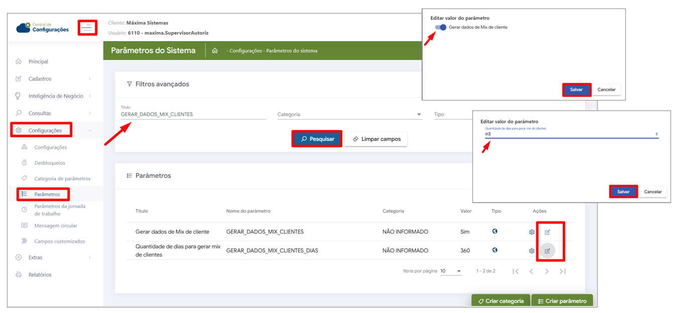This screenshot has height=313, width=678.
Task: Jump to last page of results
Action: (563, 271)
